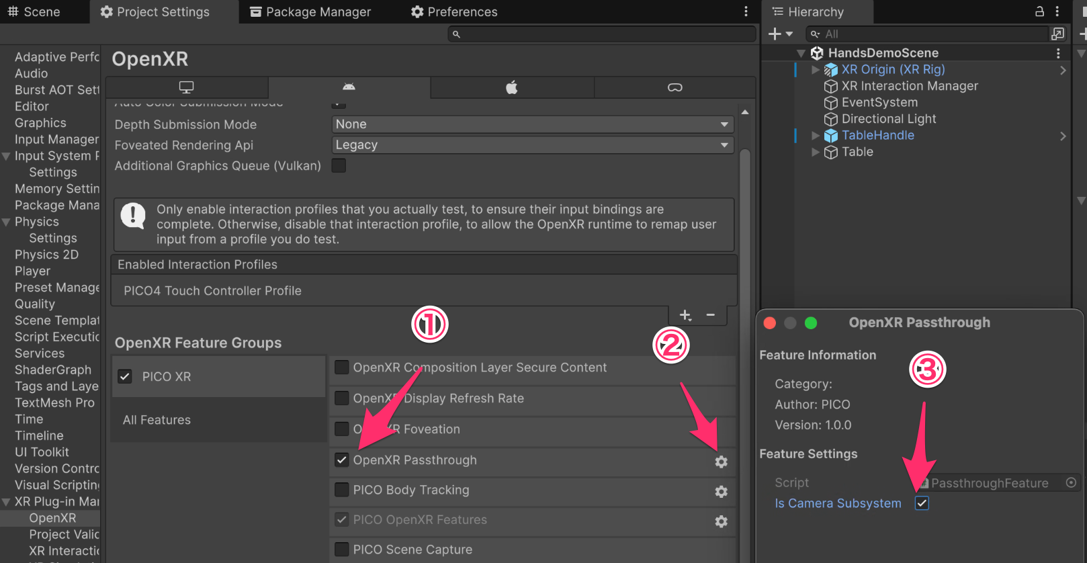Enable the PICO Body Tracking checkbox
Image resolution: width=1087 pixels, height=563 pixels.
[x=342, y=490]
